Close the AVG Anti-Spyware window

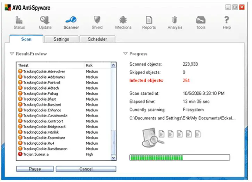pos(242,7)
